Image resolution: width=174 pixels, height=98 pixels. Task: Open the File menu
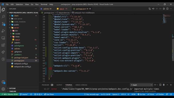click(7, 4)
